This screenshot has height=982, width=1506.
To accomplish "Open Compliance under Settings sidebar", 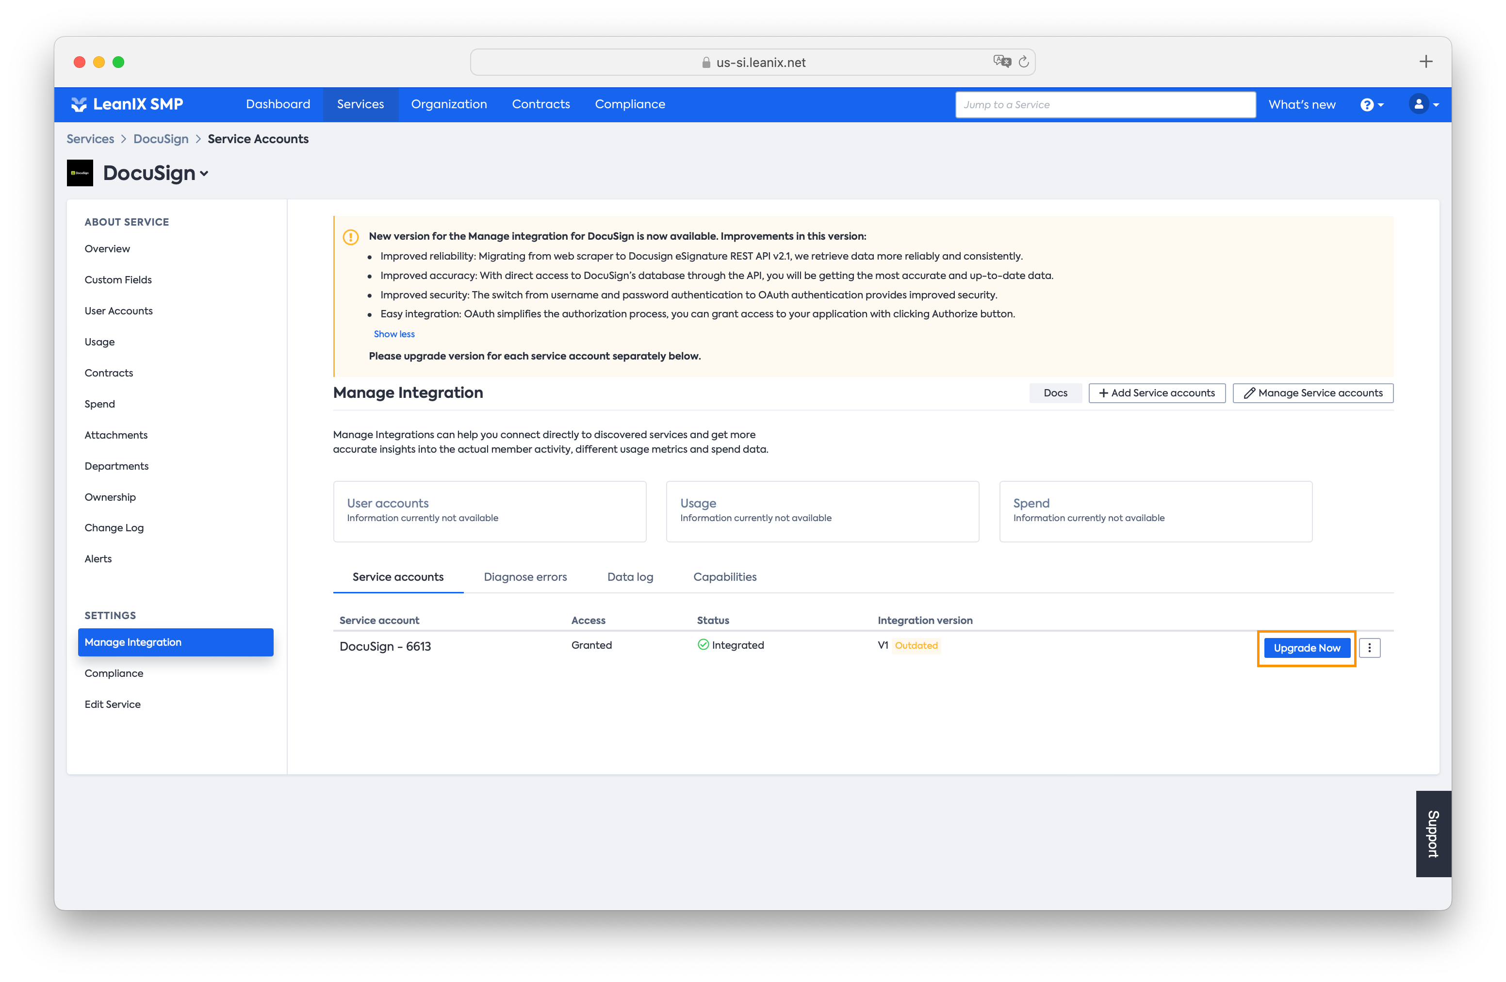I will point(114,673).
